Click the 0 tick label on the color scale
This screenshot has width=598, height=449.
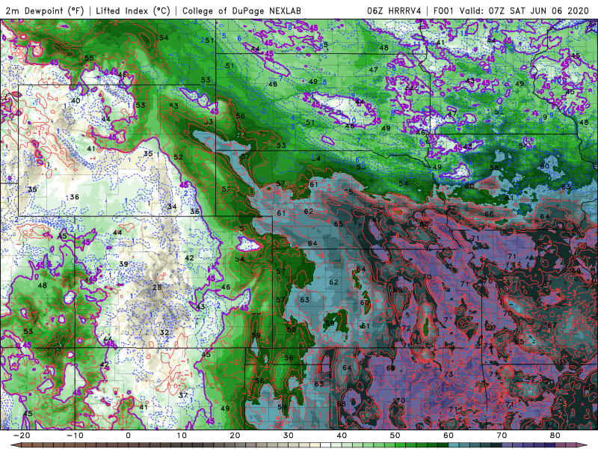pos(128,436)
